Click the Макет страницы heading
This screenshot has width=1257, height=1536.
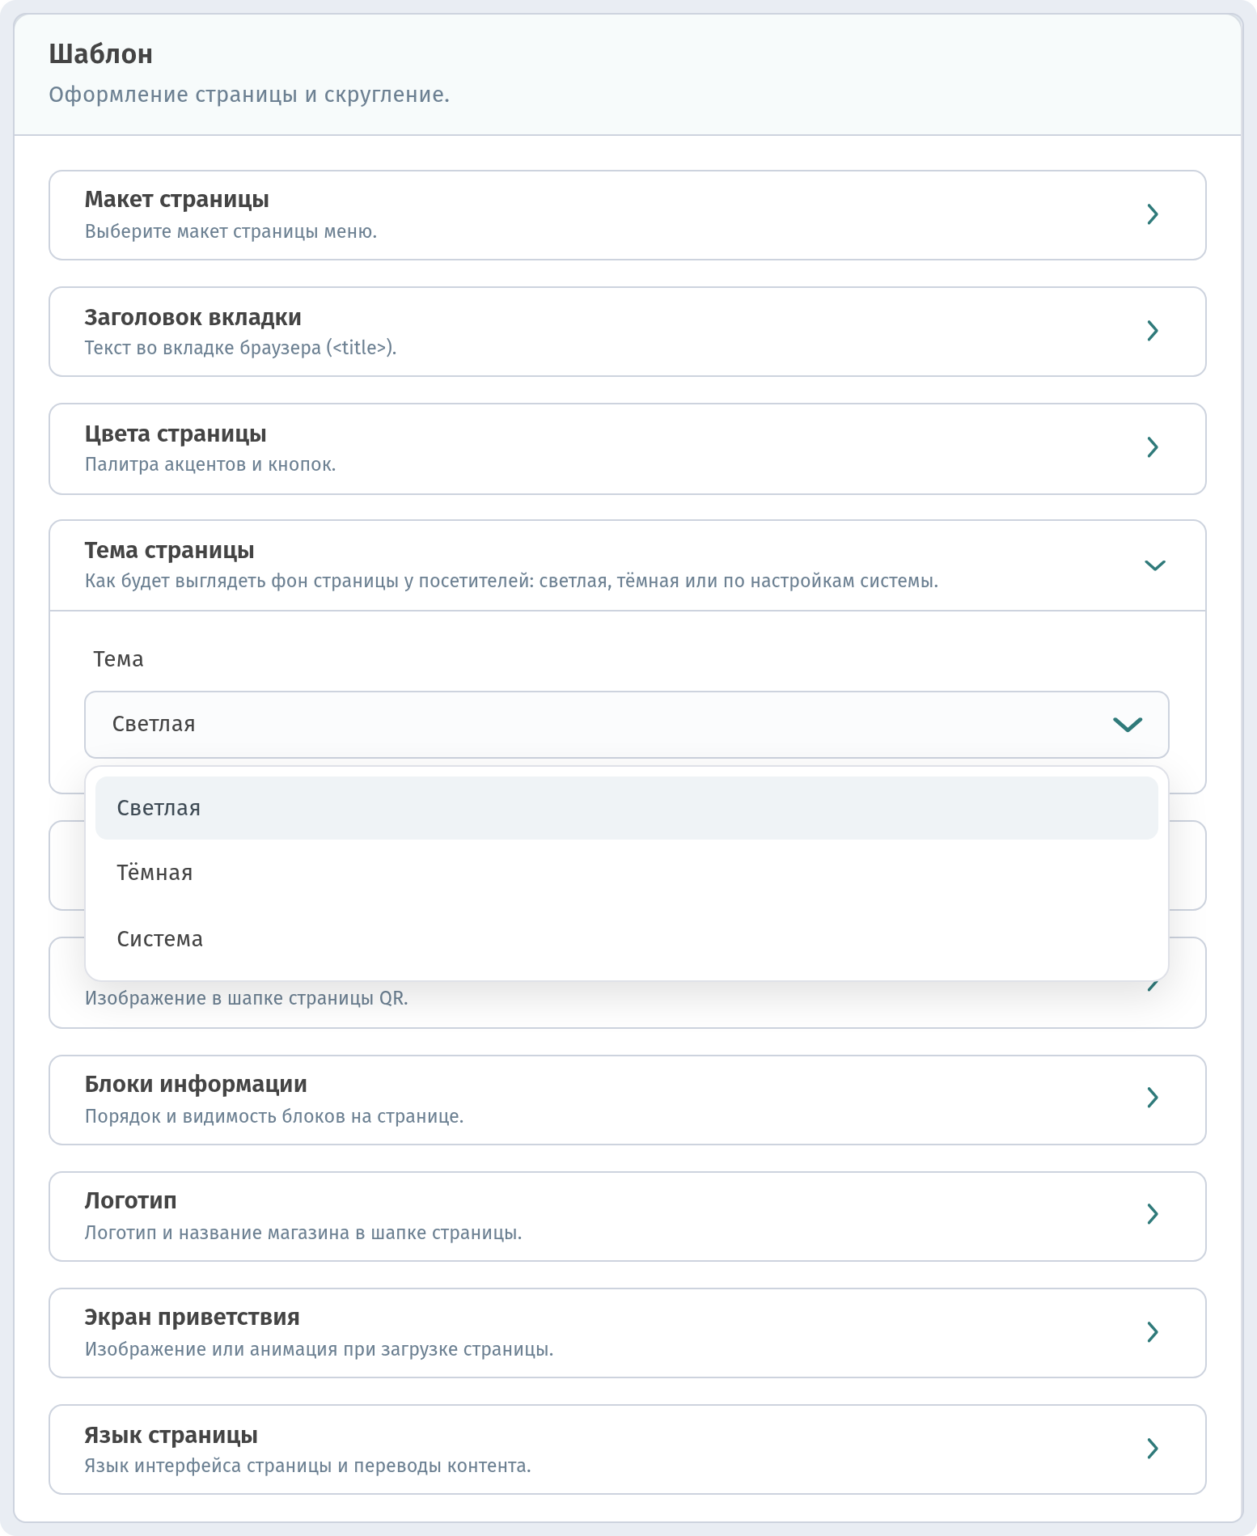pyautogui.click(x=177, y=200)
